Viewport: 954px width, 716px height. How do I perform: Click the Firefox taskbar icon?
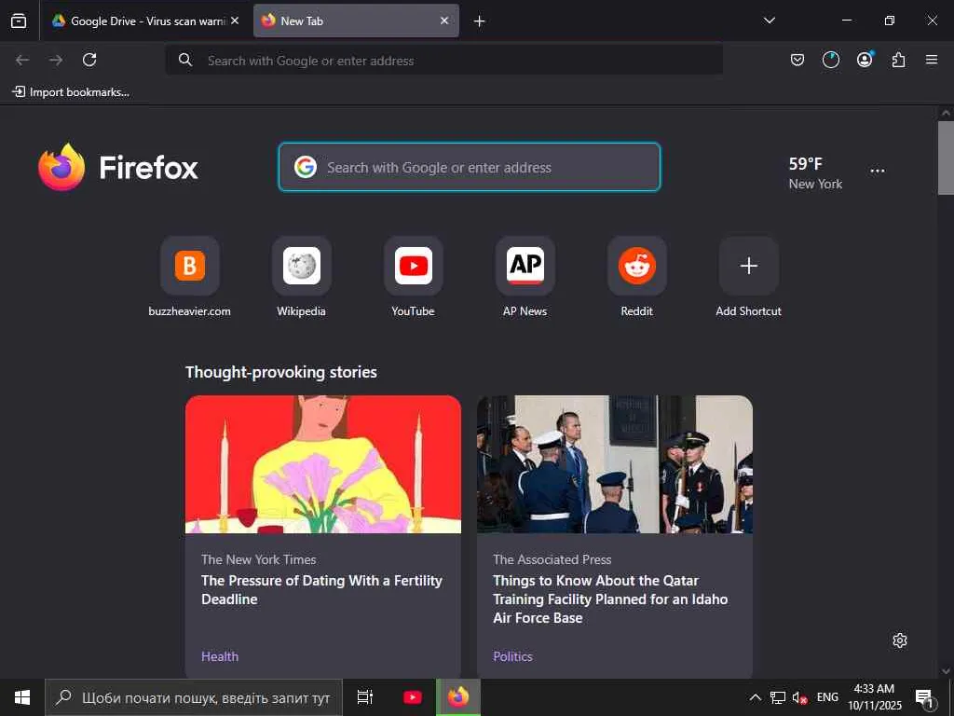[x=458, y=697]
